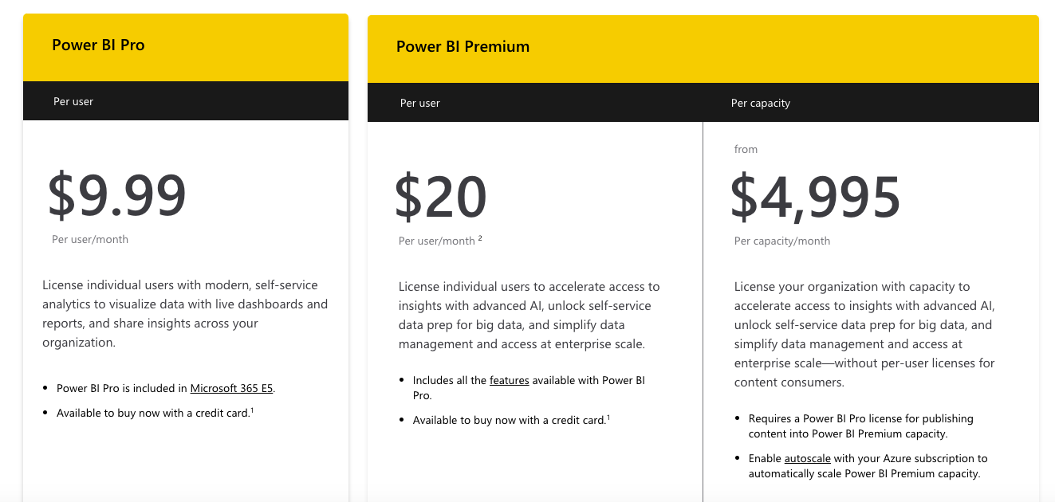Click the $20 per user price
This screenshot has height=502, width=1055.
point(441,198)
